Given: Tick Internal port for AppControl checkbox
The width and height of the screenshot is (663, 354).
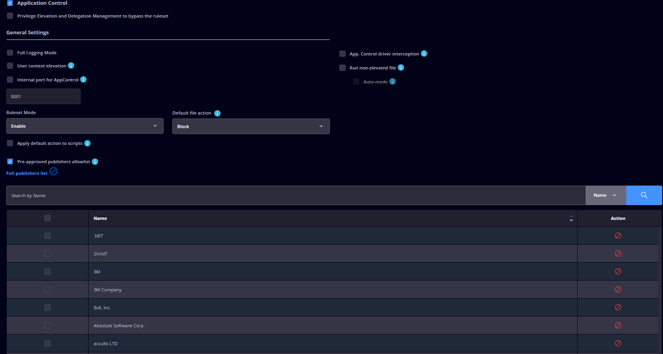Looking at the screenshot, I should coord(10,79).
